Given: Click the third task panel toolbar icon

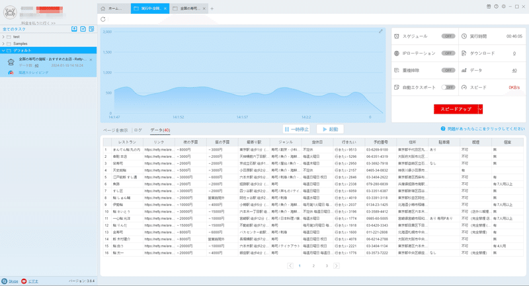Looking at the screenshot, I should (91, 29).
